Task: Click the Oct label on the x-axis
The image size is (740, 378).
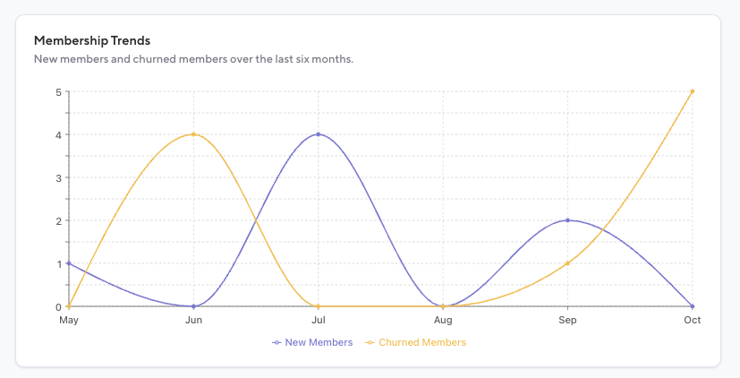Action: (693, 319)
